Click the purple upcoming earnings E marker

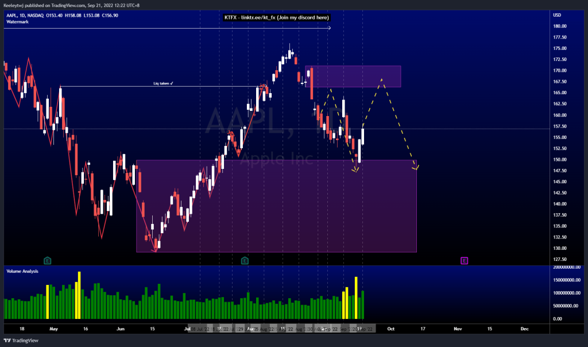point(464,260)
